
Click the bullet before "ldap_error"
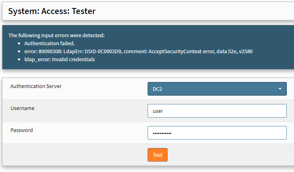click(20, 59)
